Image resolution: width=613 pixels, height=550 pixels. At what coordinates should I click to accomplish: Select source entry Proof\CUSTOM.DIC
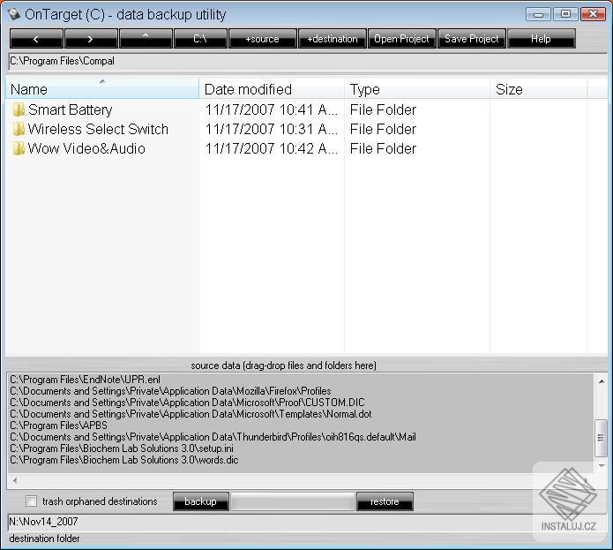[x=187, y=403]
